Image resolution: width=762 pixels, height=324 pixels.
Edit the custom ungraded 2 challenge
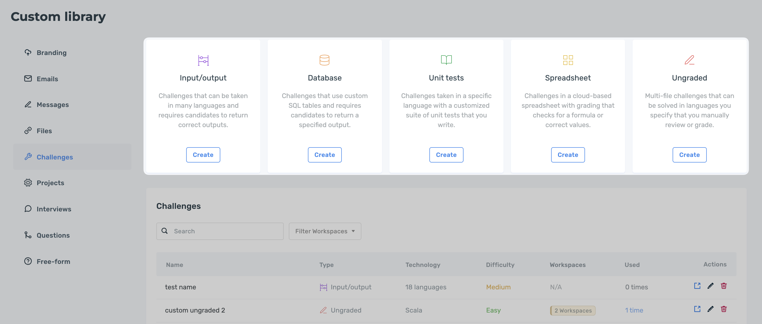(711, 309)
